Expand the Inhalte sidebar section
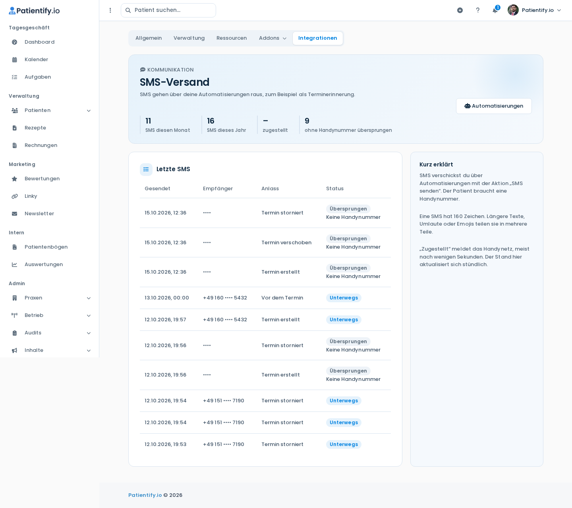The width and height of the screenshot is (572, 508). [x=49, y=350]
